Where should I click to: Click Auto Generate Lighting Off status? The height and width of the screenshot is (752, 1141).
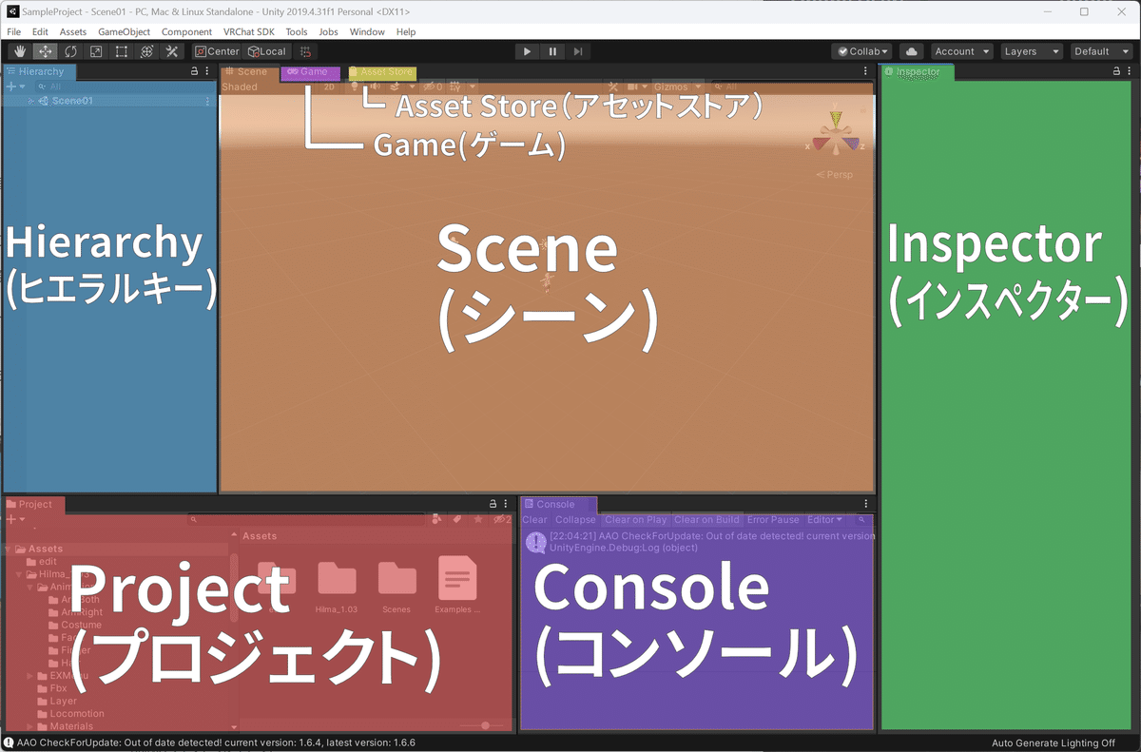coord(1053,742)
